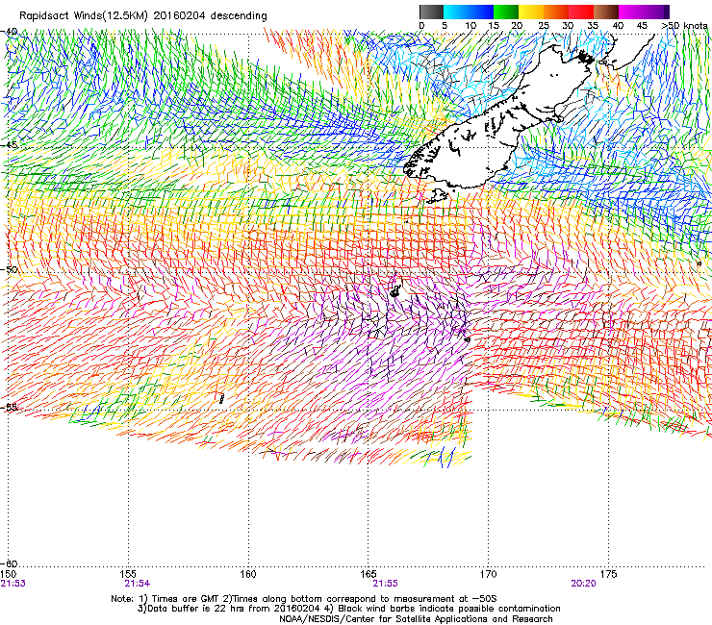Click the magenta 40-45 knots legend swatch
This screenshot has width=712, height=625.
(631, 12)
